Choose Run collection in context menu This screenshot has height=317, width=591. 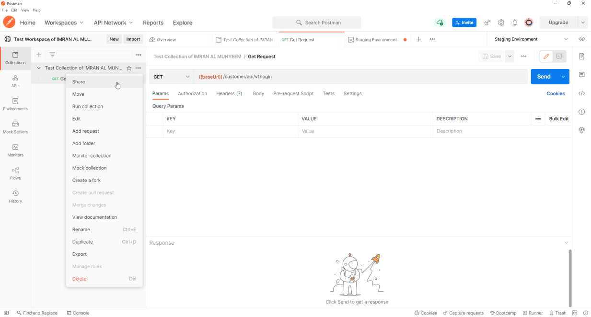(x=104, y=106)
